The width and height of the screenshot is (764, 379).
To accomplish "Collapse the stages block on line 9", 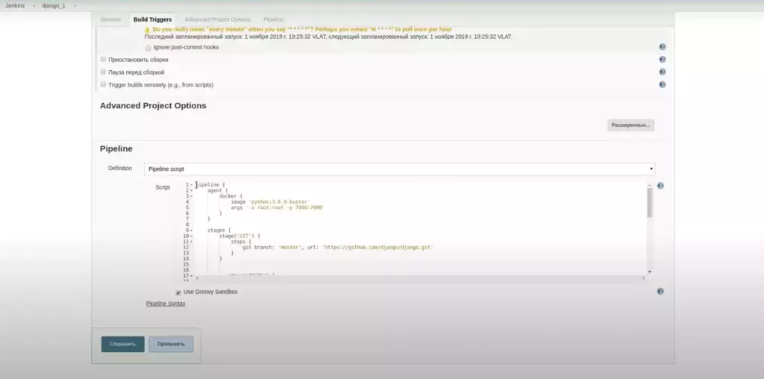I will coord(192,231).
